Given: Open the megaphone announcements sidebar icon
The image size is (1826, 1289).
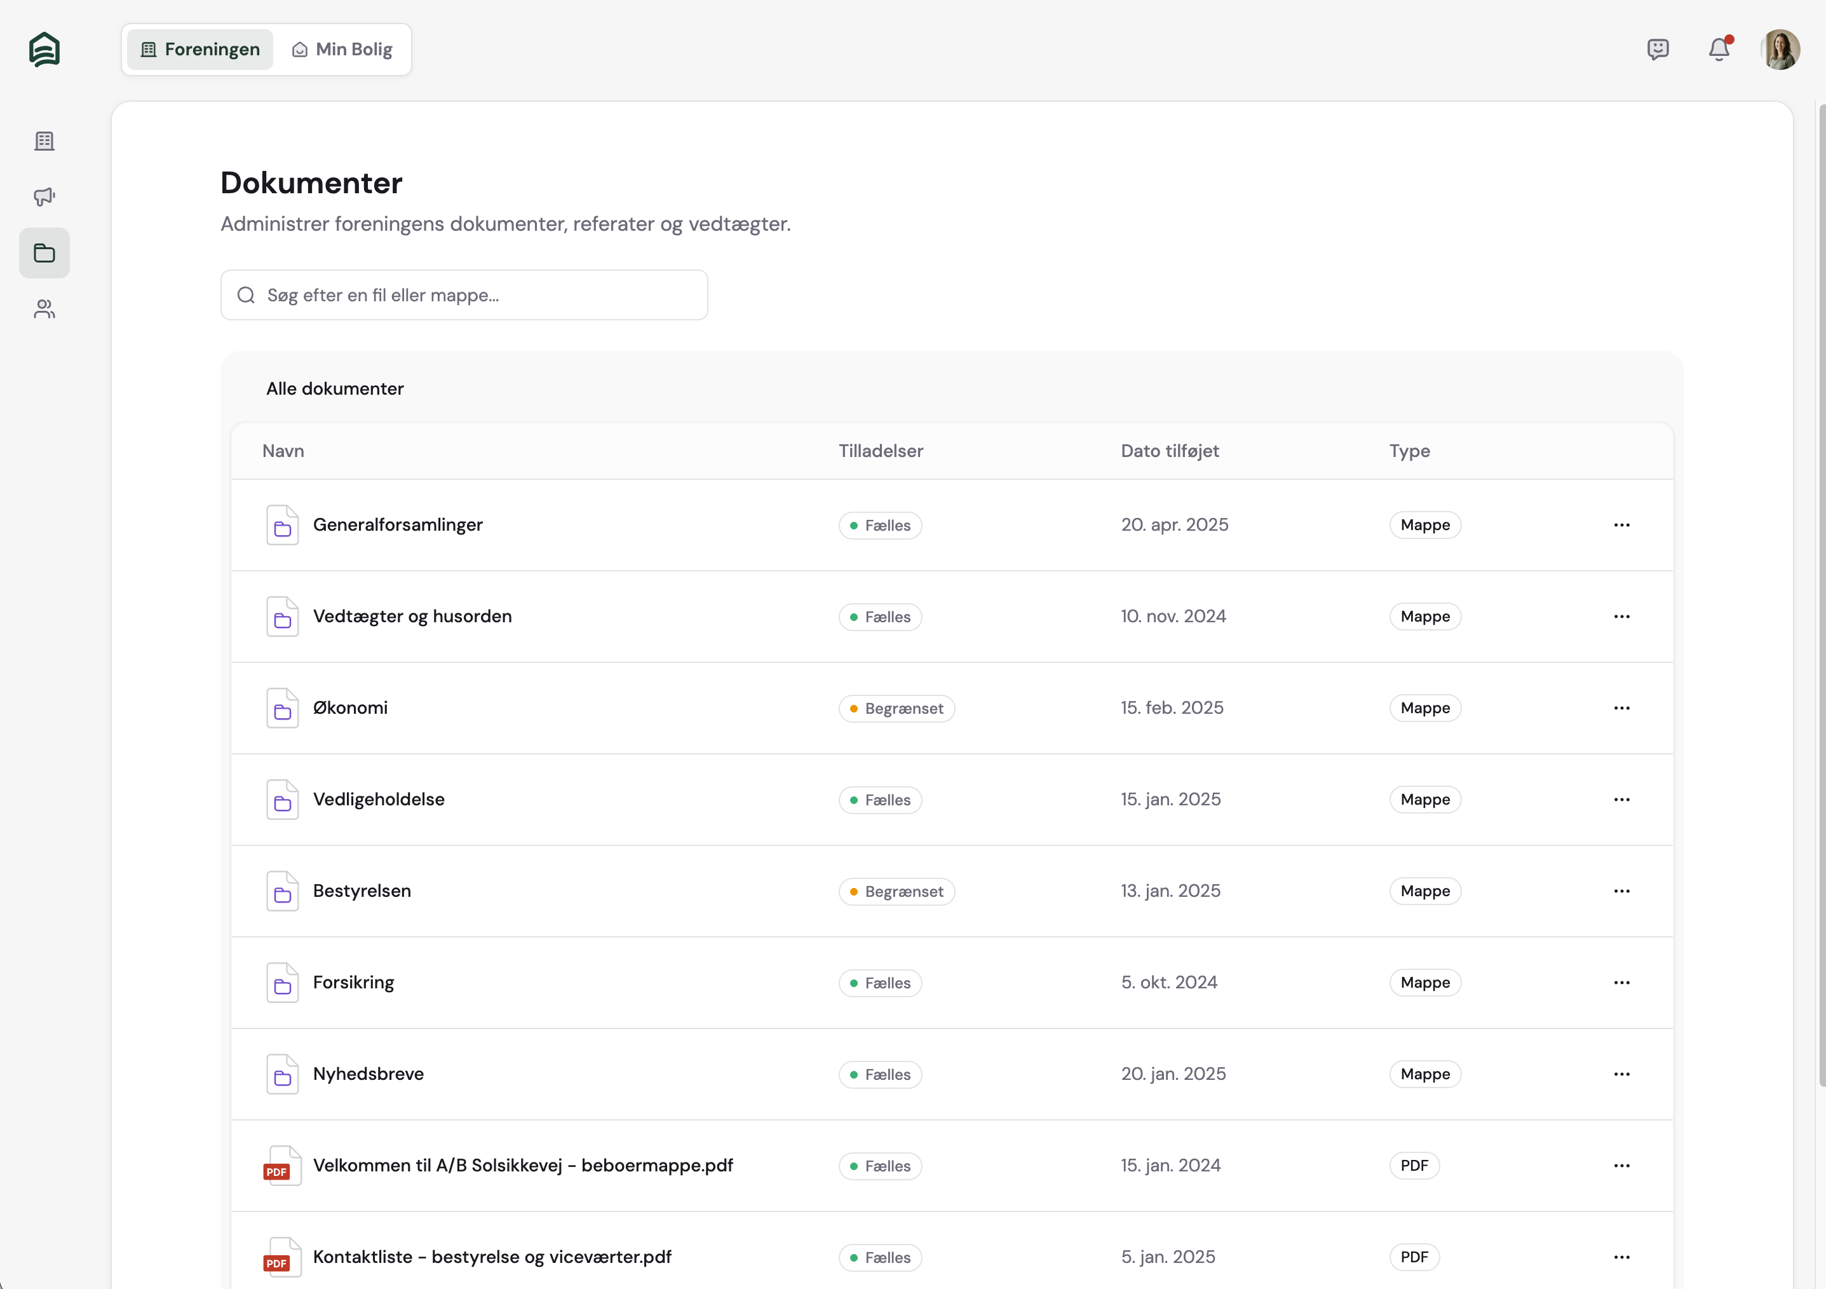Looking at the screenshot, I should [44, 196].
